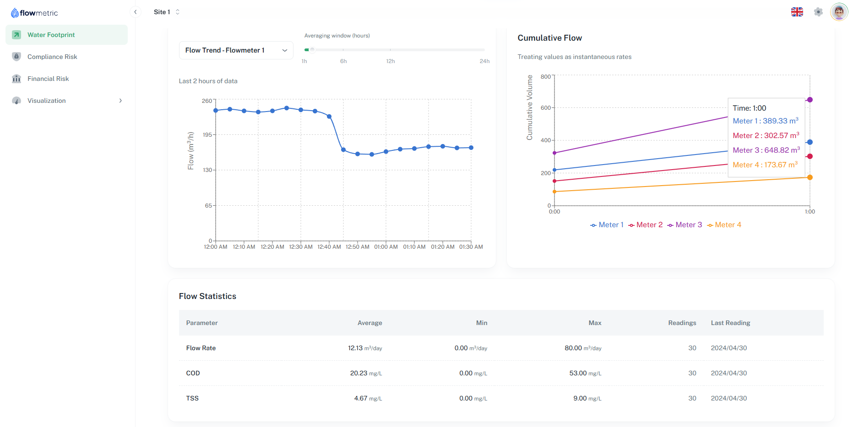Image resolution: width=853 pixels, height=427 pixels.
Task: Open user profile avatar
Action: coord(839,12)
